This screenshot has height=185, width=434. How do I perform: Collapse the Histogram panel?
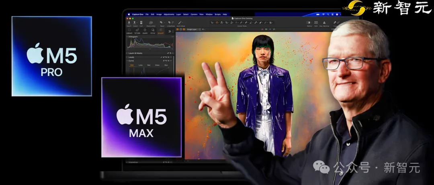pos(127,37)
